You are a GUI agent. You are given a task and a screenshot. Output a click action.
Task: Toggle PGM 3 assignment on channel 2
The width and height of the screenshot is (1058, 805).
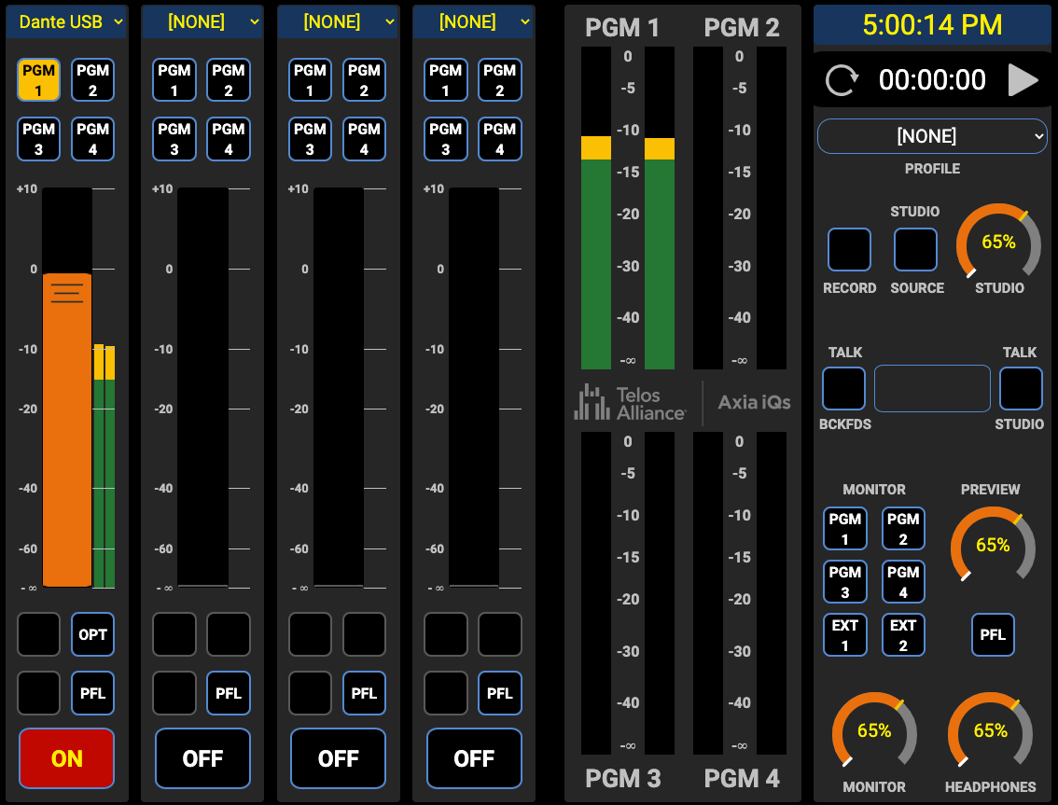[174, 139]
